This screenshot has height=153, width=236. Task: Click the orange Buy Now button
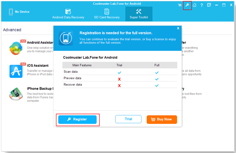(x=162, y=120)
